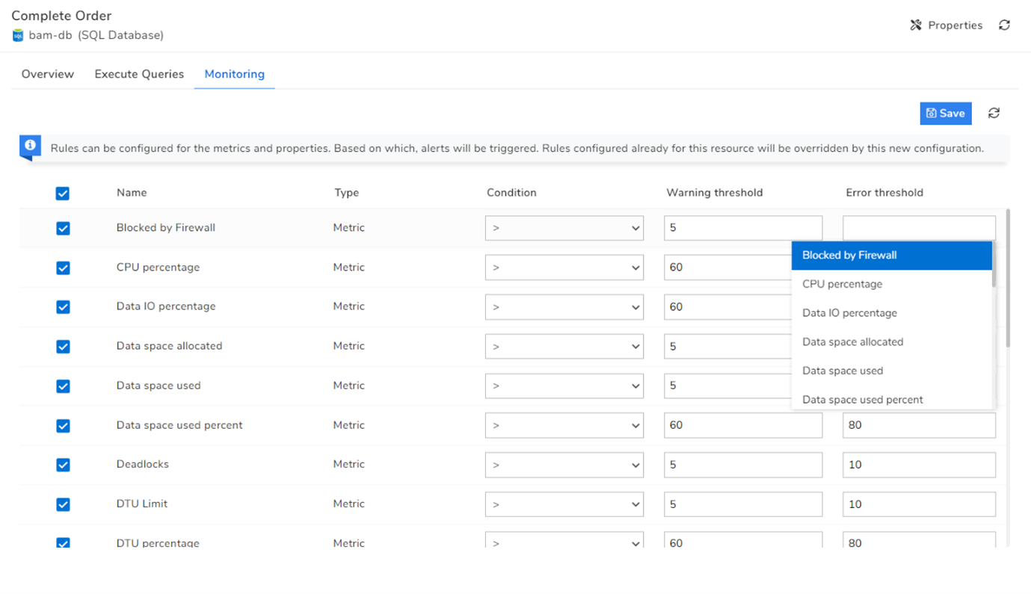Toggle the select-all header checkbox
Screen dimensions: 1031x594
tap(63, 194)
